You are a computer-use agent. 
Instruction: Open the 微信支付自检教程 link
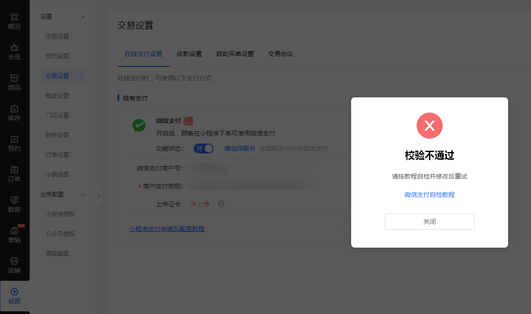pos(429,195)
